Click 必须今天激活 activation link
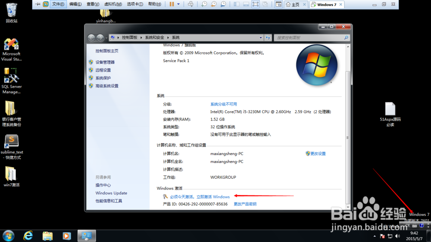 tap(200, 197)
